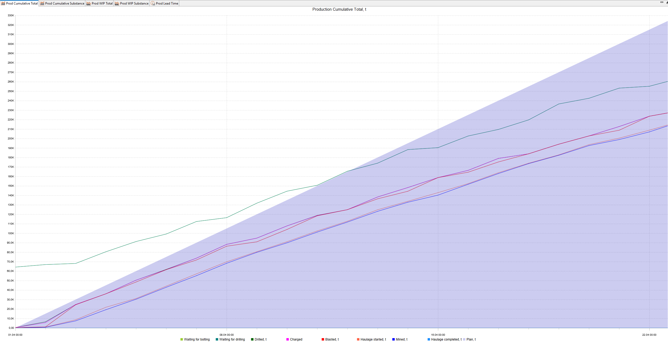668x344 pixels.
Task: Select the Prod WIP Substance tab
Action: tap(132, 3)
